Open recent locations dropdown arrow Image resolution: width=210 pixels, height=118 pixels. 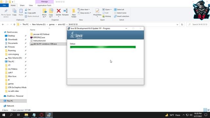(x=11, y=25)
